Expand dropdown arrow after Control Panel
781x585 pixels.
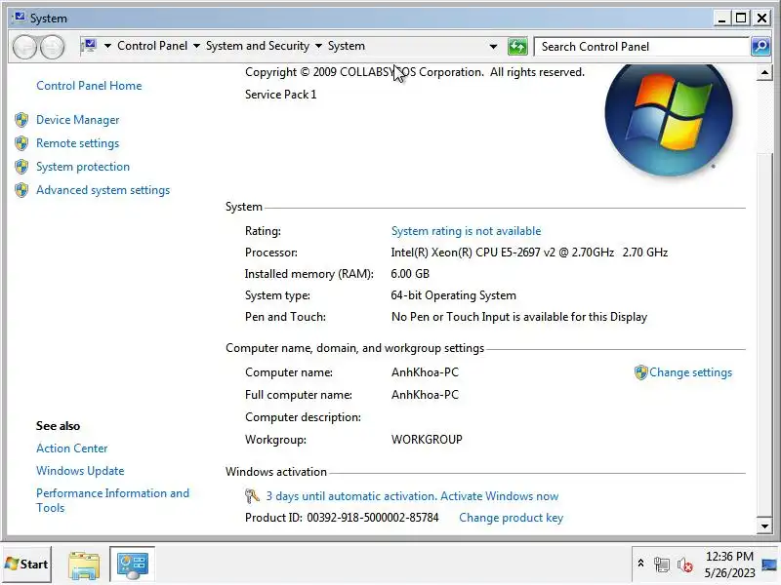coord(196,46)
